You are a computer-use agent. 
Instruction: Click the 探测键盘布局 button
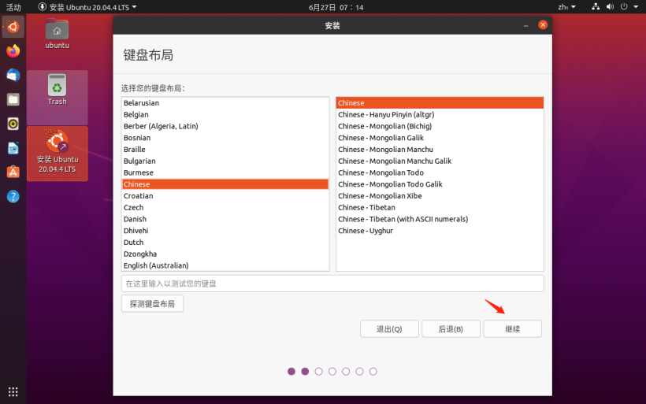click(x=152, y=303)
